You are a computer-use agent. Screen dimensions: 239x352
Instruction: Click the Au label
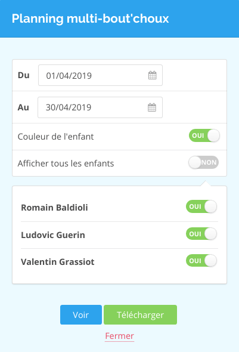tap(23, 107)
